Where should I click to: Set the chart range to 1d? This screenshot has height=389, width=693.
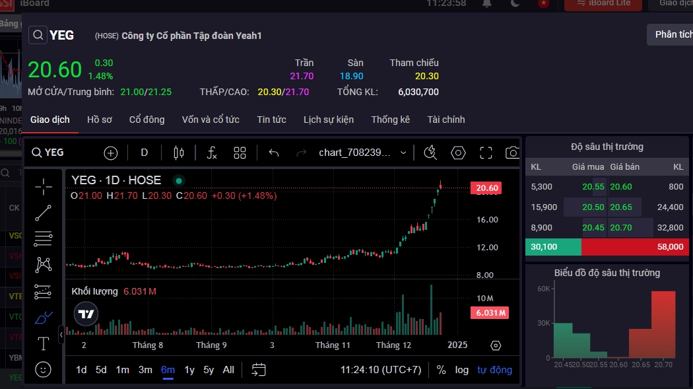tap(81, 370)
